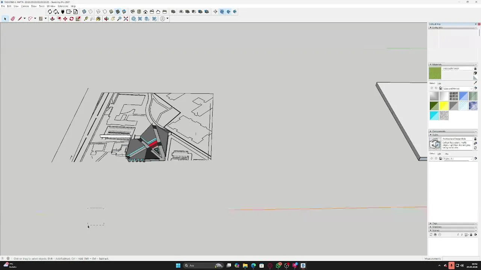Choose the Pan hand tool
Image resolution: width=481 pixels, height=270 pixels.
coord(113,19)
